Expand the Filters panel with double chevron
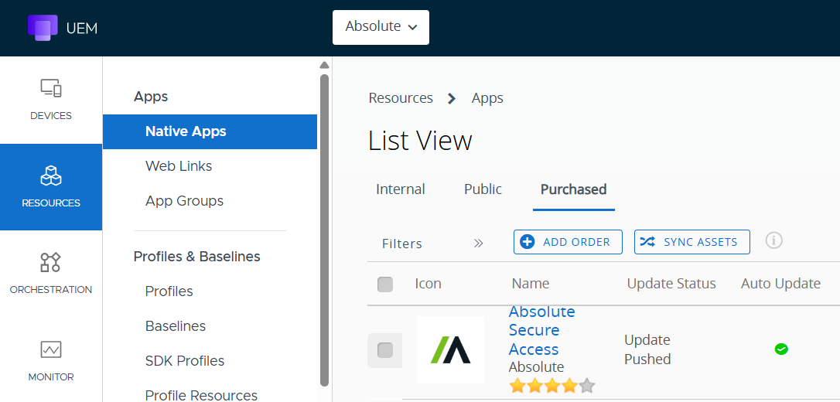The width and height of the screenshot is (840, 402). 478,244
